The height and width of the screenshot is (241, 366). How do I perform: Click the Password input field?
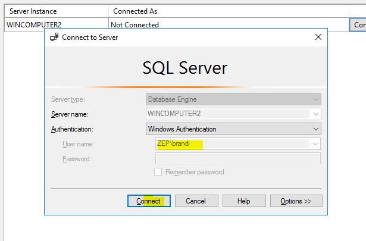click(x=237, y=158)
